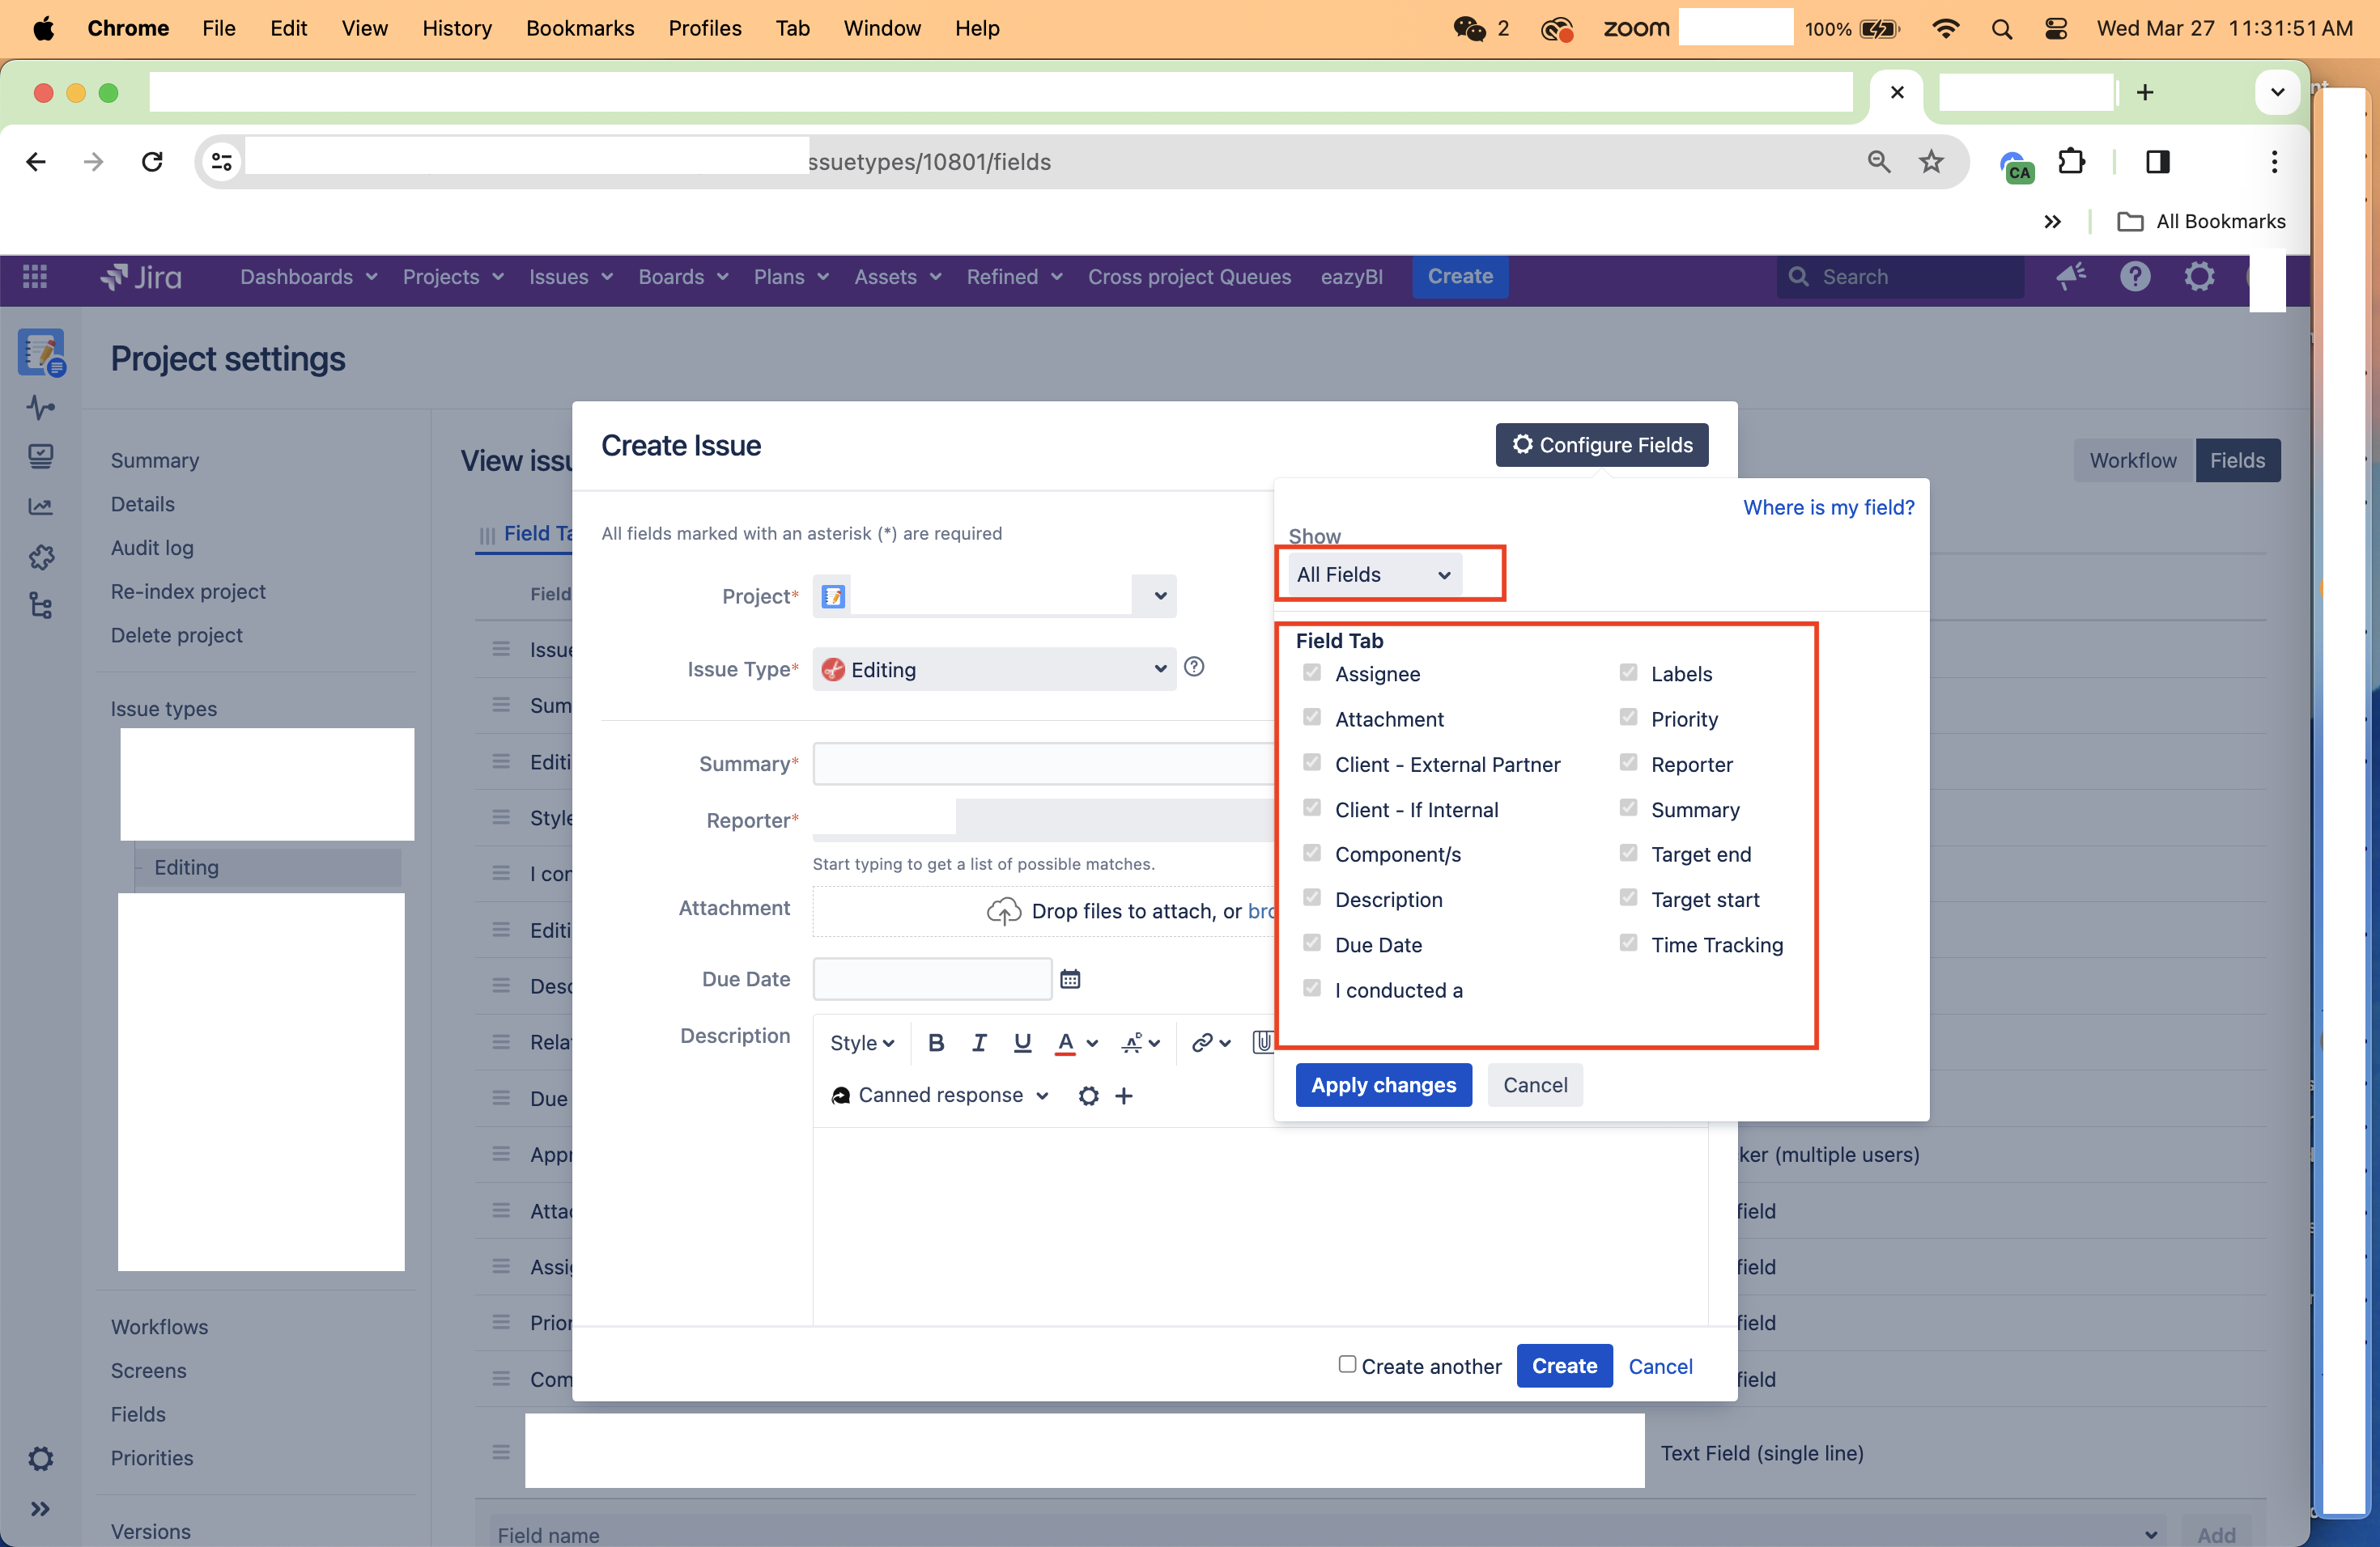The image size is (2380, 1547).
Task: Open the macOS Spotlight search icon
Action: 2001,29
